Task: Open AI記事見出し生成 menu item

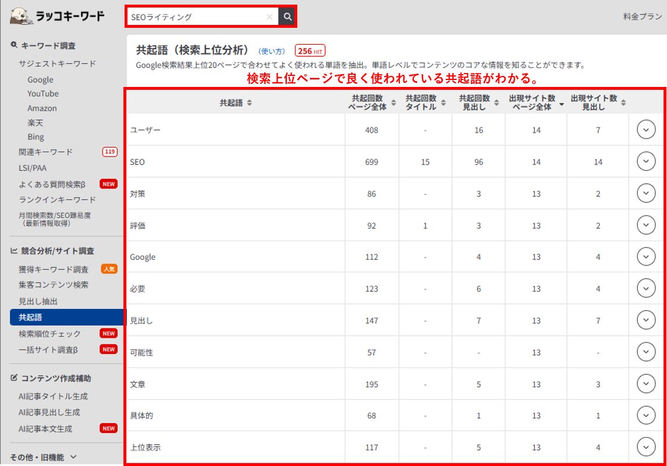Action: coord(49,412)
